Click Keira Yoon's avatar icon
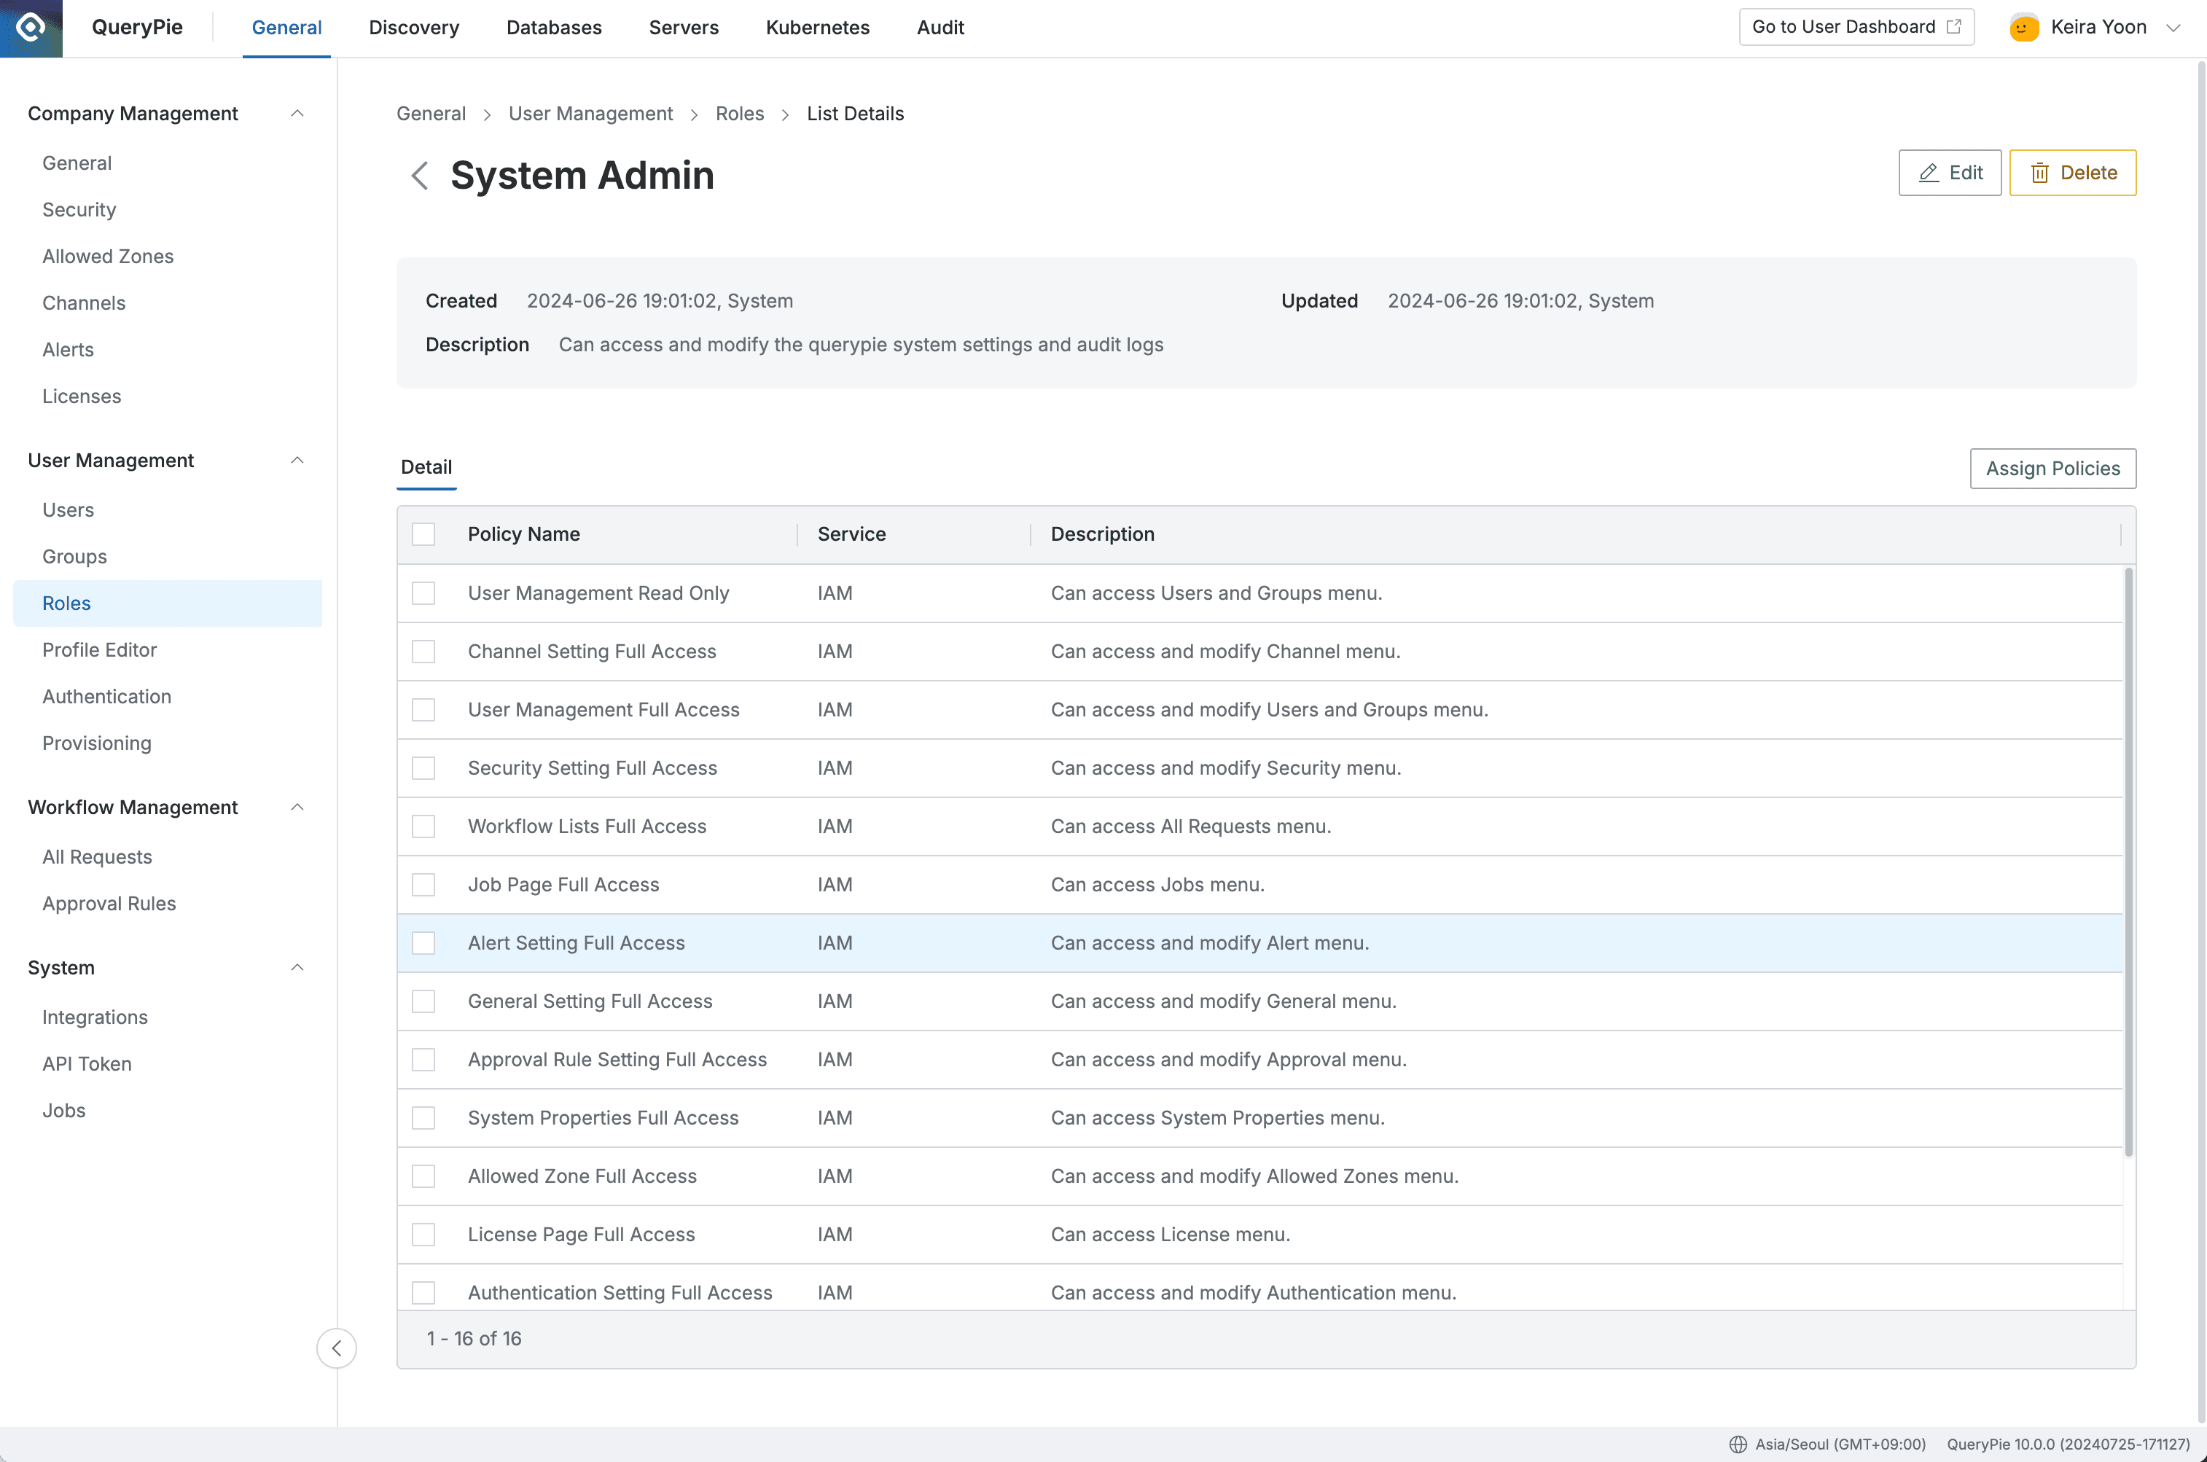Screen dimensions: 2207x1462 (2023, 27)
